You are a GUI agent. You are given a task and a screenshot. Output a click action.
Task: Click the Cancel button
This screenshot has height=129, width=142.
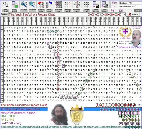(133, 14)
